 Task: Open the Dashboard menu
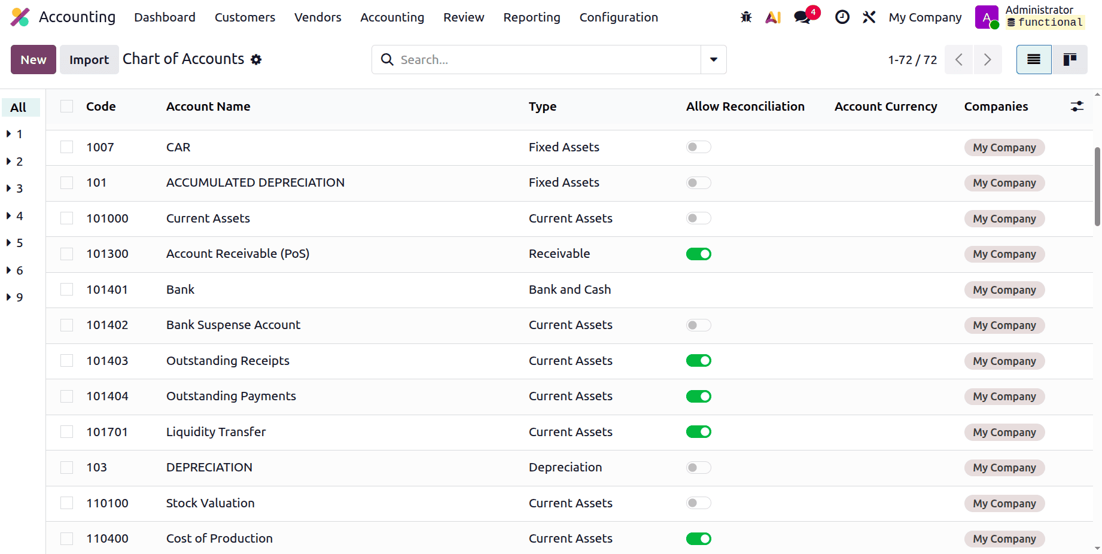click(x=165, y=17)
